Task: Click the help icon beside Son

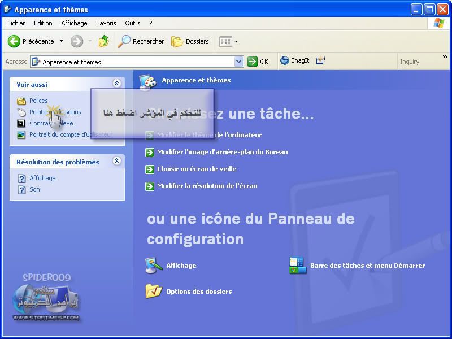Action: pyautogui.click(x=21, y=190)
